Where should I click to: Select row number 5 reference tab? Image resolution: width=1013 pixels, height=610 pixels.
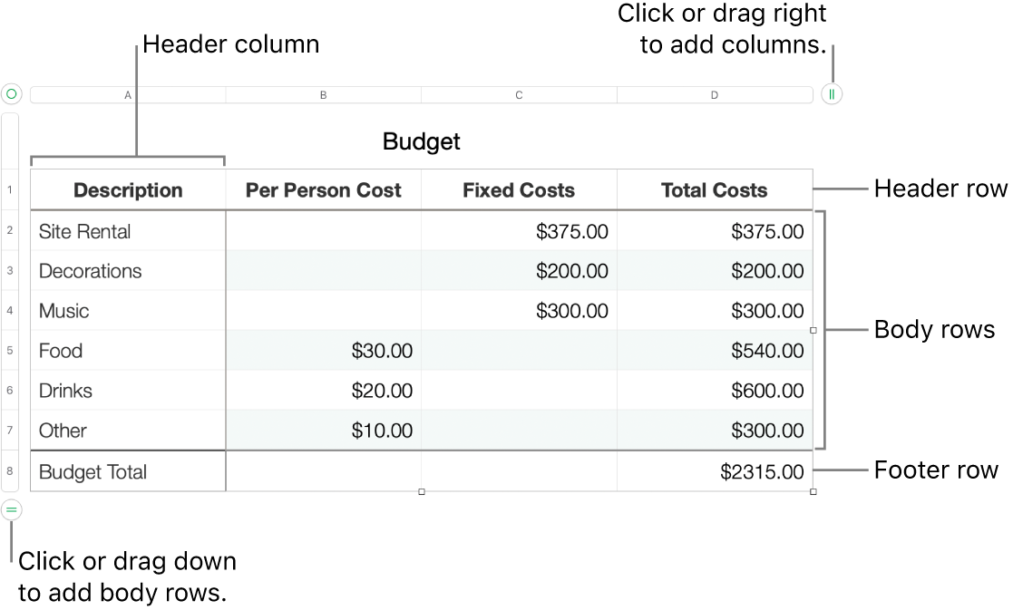pos(10,351)
